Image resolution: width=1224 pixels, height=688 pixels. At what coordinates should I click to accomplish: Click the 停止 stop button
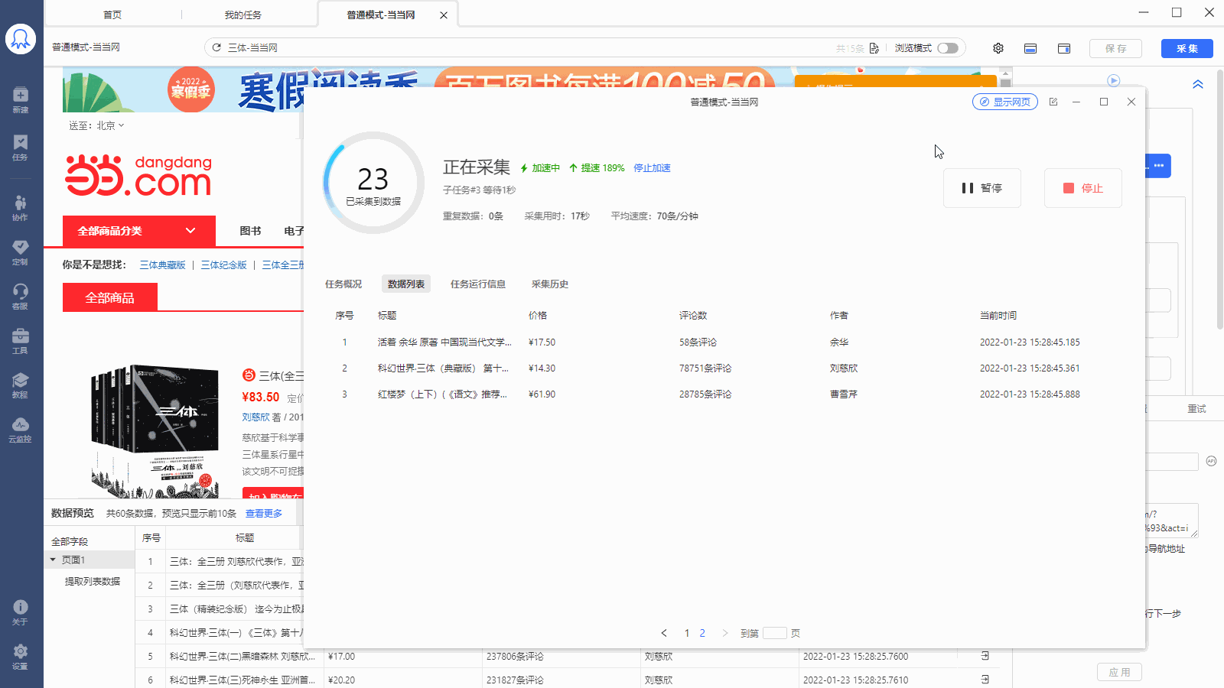[1083, 188]
